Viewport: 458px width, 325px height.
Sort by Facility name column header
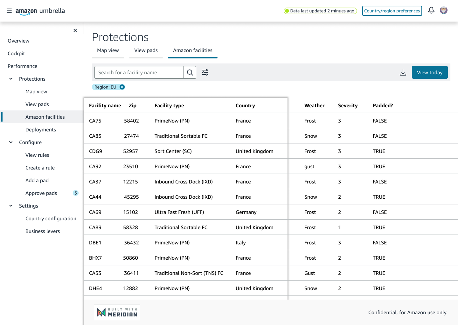point(105,105)
